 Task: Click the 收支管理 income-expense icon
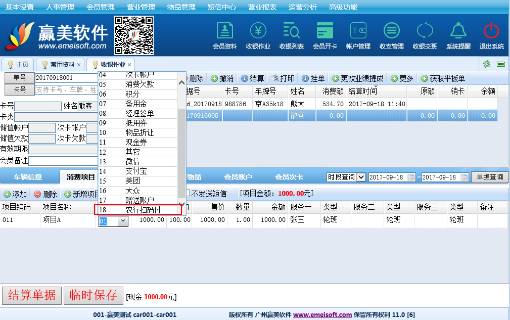391,31
